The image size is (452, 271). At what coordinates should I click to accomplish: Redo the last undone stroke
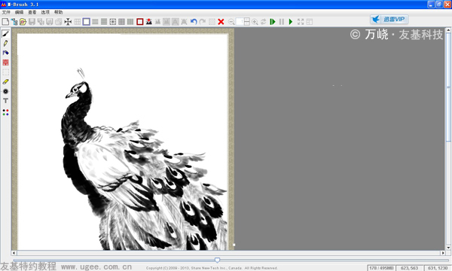tap(203, 22)
